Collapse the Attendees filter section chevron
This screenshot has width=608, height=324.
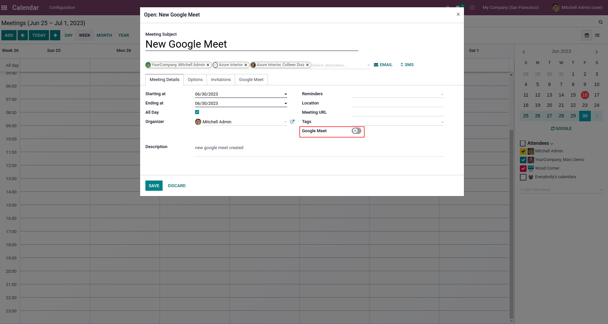(552, 144)
